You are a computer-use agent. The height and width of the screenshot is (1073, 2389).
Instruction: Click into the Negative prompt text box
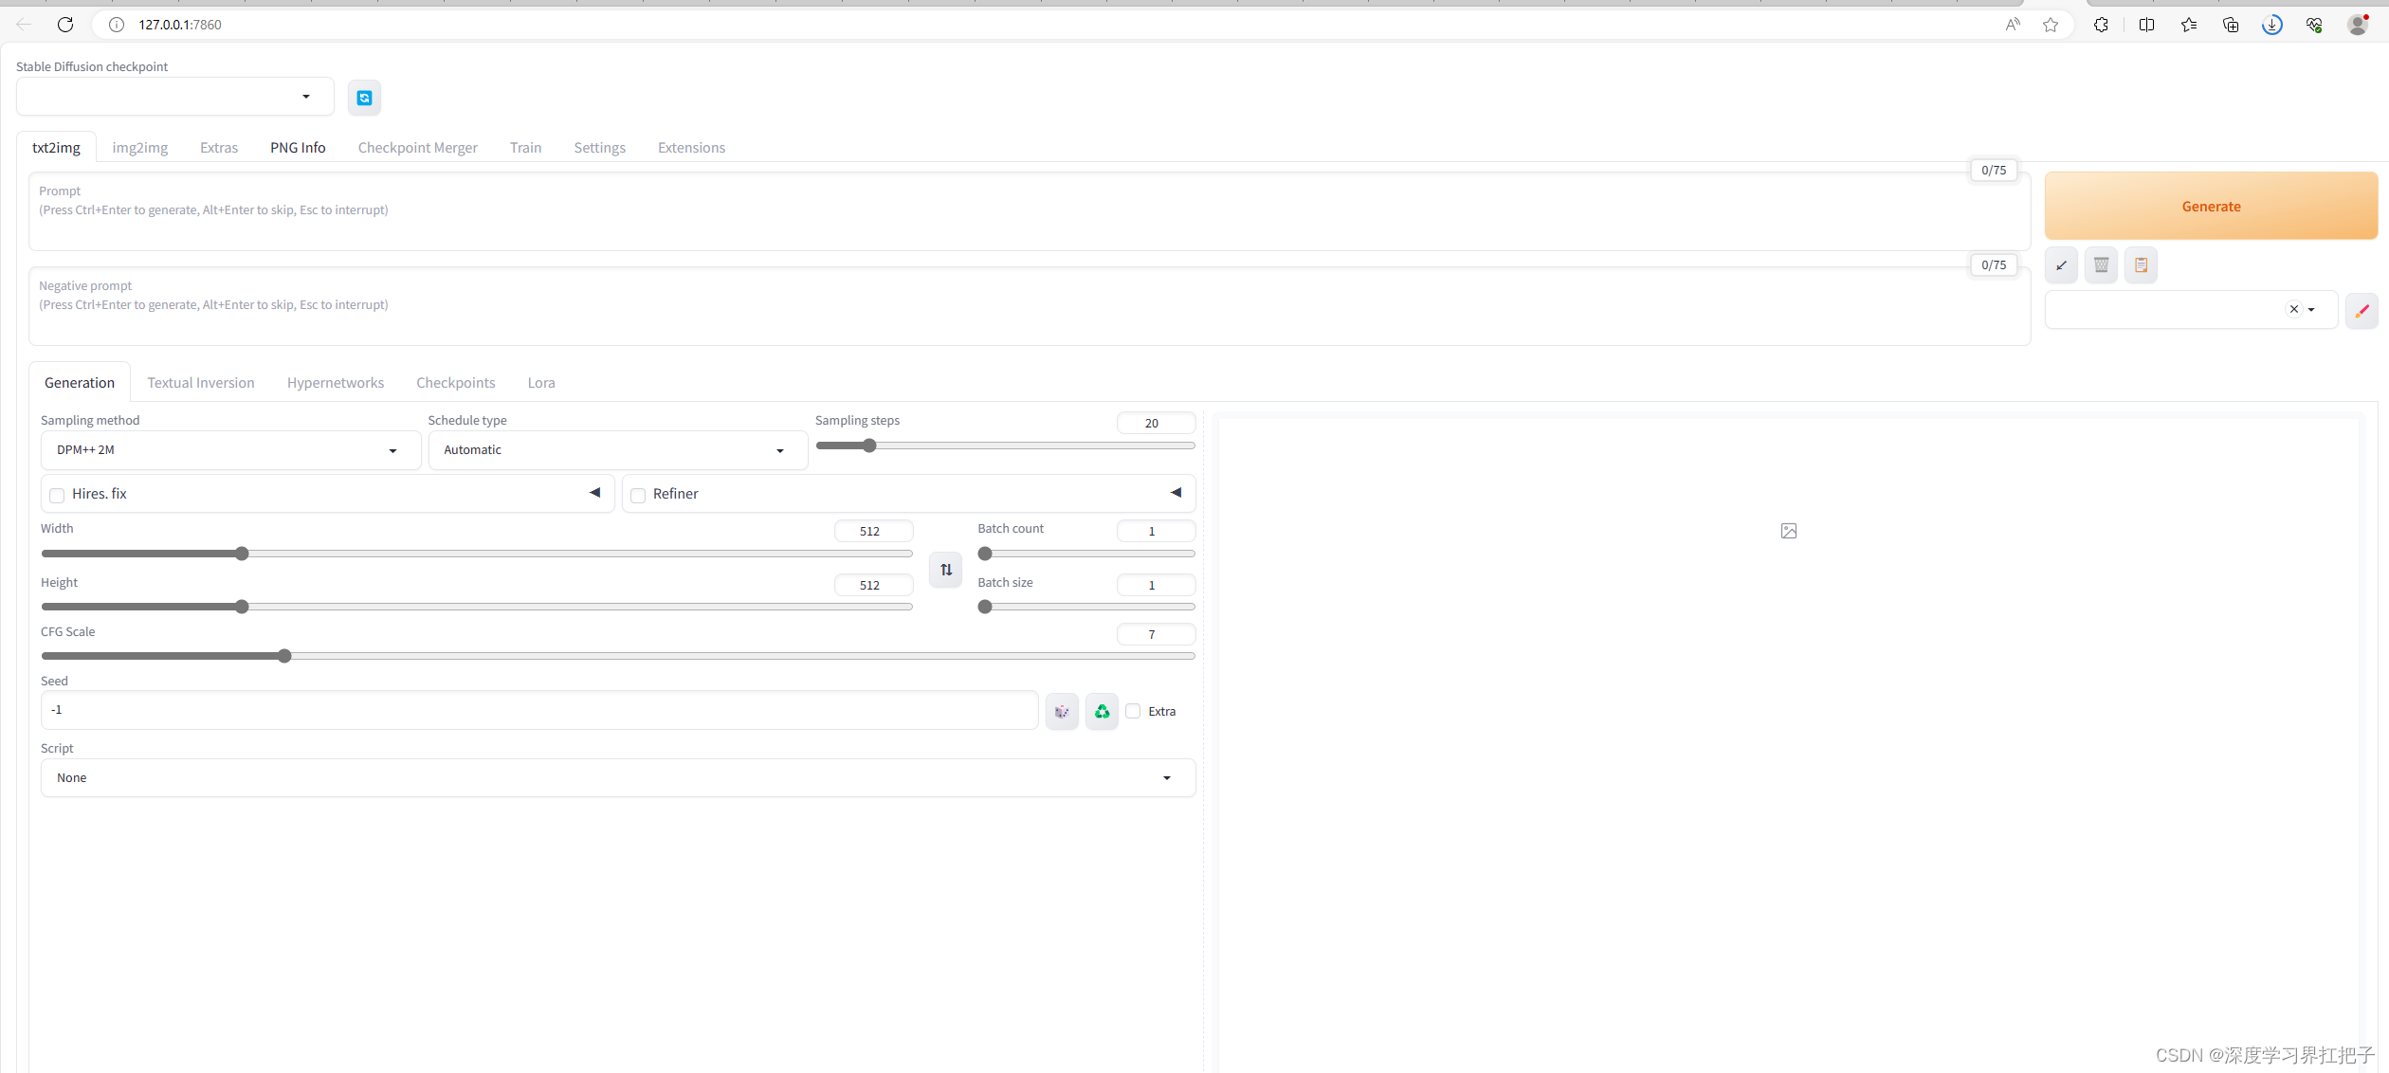(x=1030, y=306)
